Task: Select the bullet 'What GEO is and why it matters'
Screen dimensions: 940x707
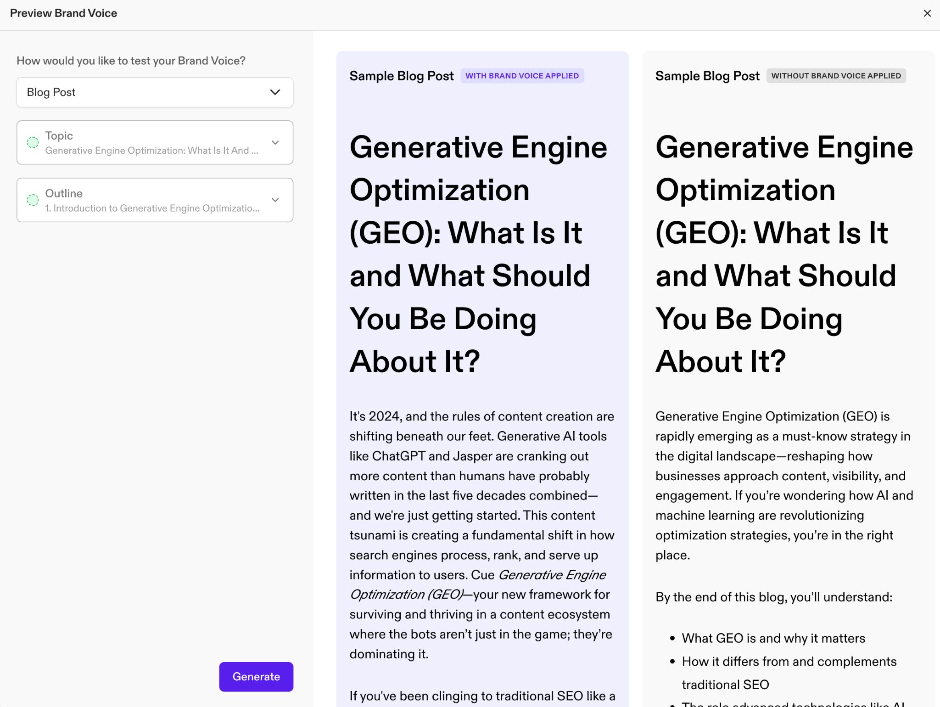Action: 773,638
